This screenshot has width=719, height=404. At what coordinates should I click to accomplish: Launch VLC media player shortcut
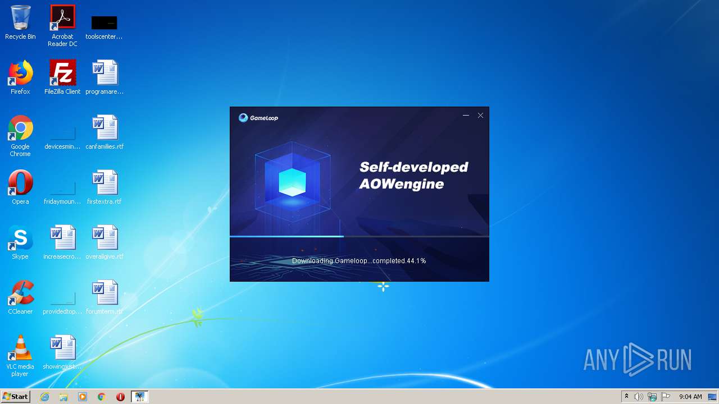point(20,356)
